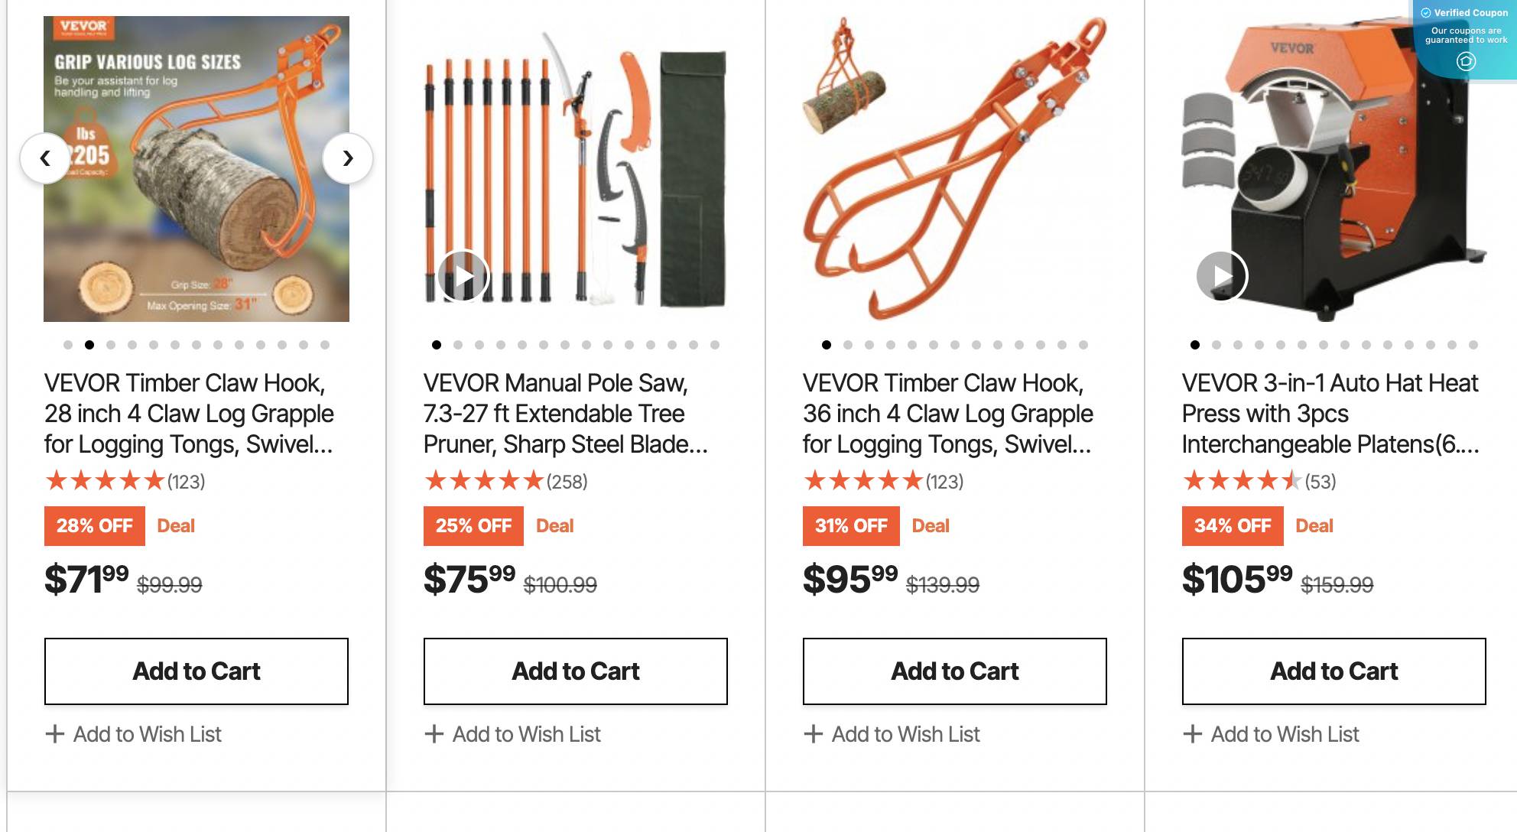Play the 3-in-1 Auto Hat Heat Press video
Viewport: 1517px width, 832px height.
pyautogui.click(x=1221, y=275)
